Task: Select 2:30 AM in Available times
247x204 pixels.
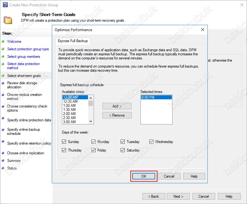Action: pos(75,118)
